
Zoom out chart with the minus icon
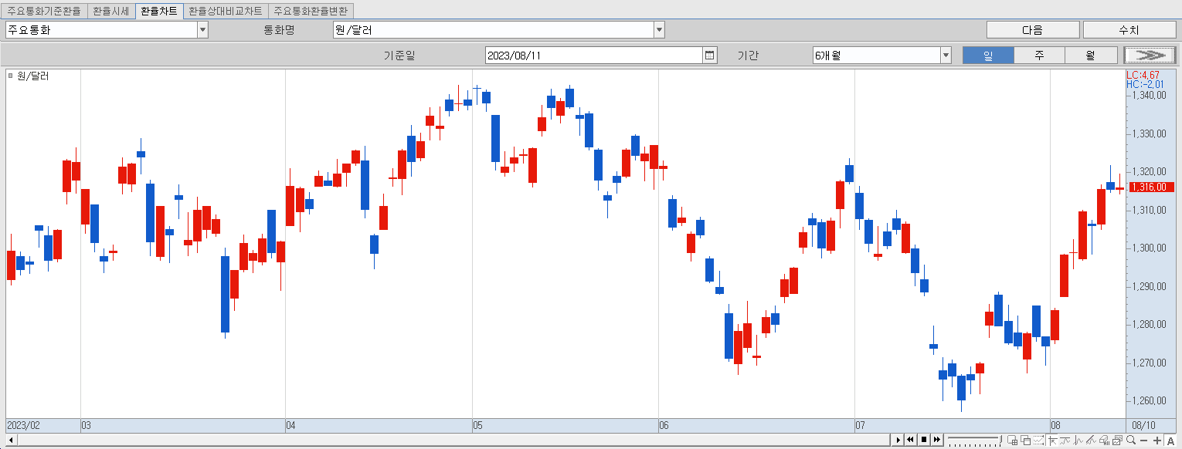pos(1144,441)
